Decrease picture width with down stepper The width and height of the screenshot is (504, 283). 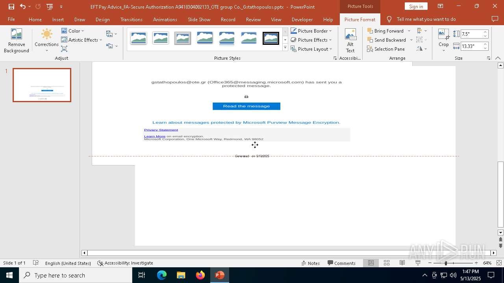pos(485,48)
